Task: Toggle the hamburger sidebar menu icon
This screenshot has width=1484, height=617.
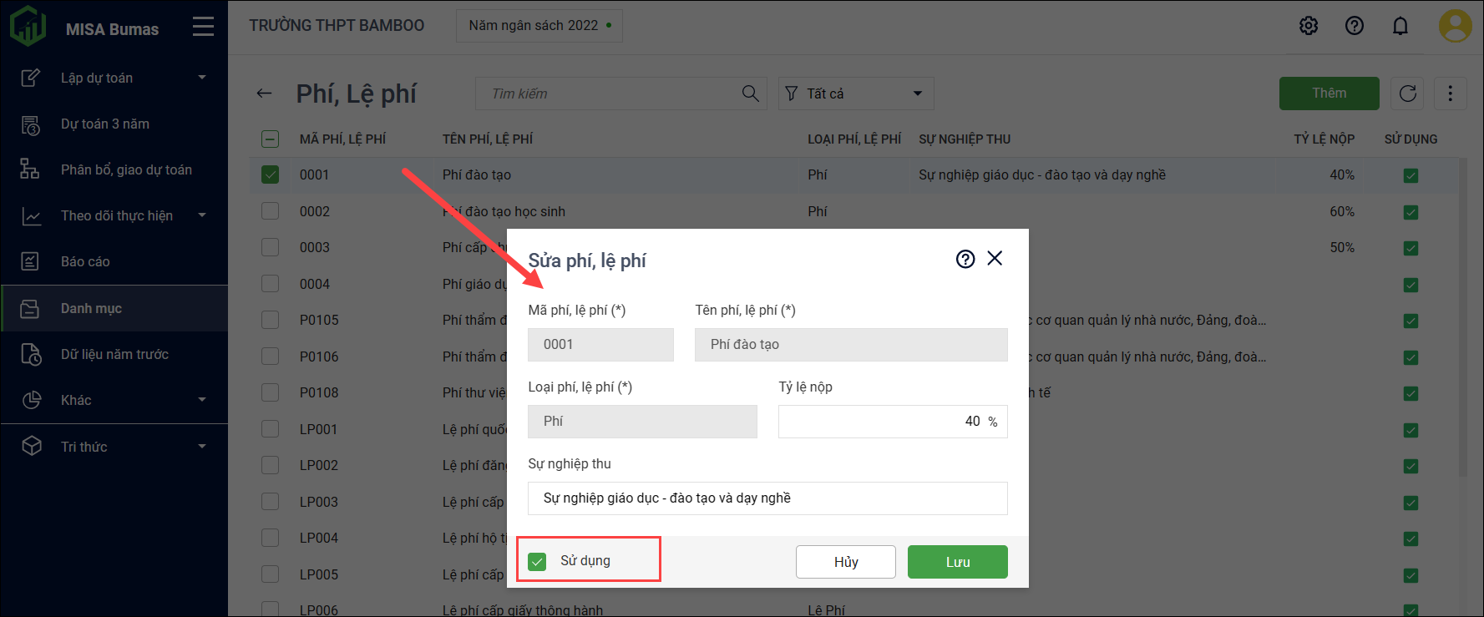Action: [203, 28]
